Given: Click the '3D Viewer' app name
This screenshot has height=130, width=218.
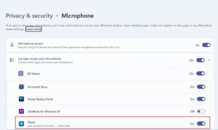Looking at the screenshot, I should tap(34, 74).
